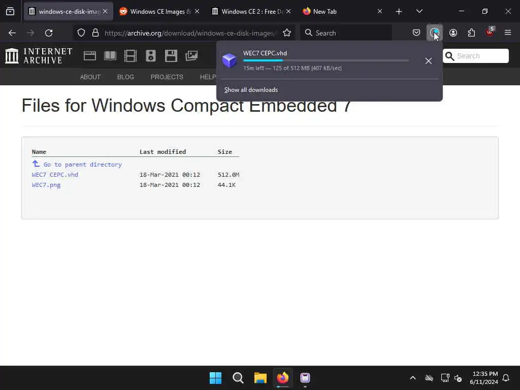
Task: Open taskbar Search
Action: [x=238, y=378]
